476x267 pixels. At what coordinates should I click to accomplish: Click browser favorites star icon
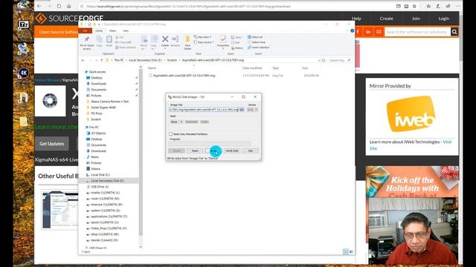tap(414, 6)
